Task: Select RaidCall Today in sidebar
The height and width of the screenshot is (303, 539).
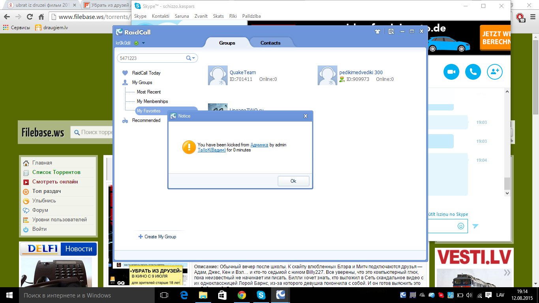Action: tap(146, 73)
